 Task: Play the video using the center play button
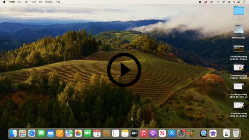[x=124, y=70]
